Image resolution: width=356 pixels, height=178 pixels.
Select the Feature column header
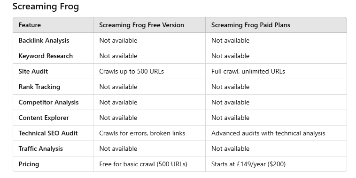pyautogui.click(x=30, y=25)
